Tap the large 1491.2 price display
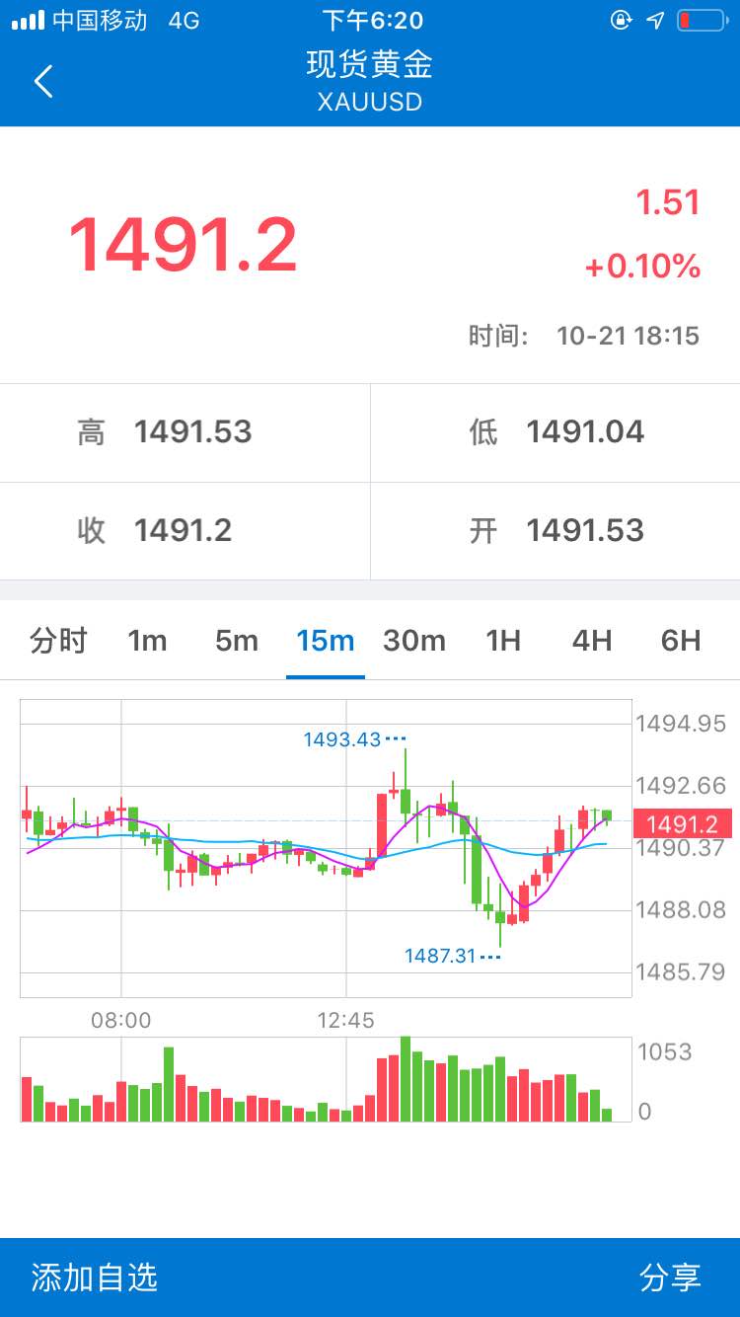Viewport: 740px width, 1317px height. pyautogui.click(x=183, y=245)
